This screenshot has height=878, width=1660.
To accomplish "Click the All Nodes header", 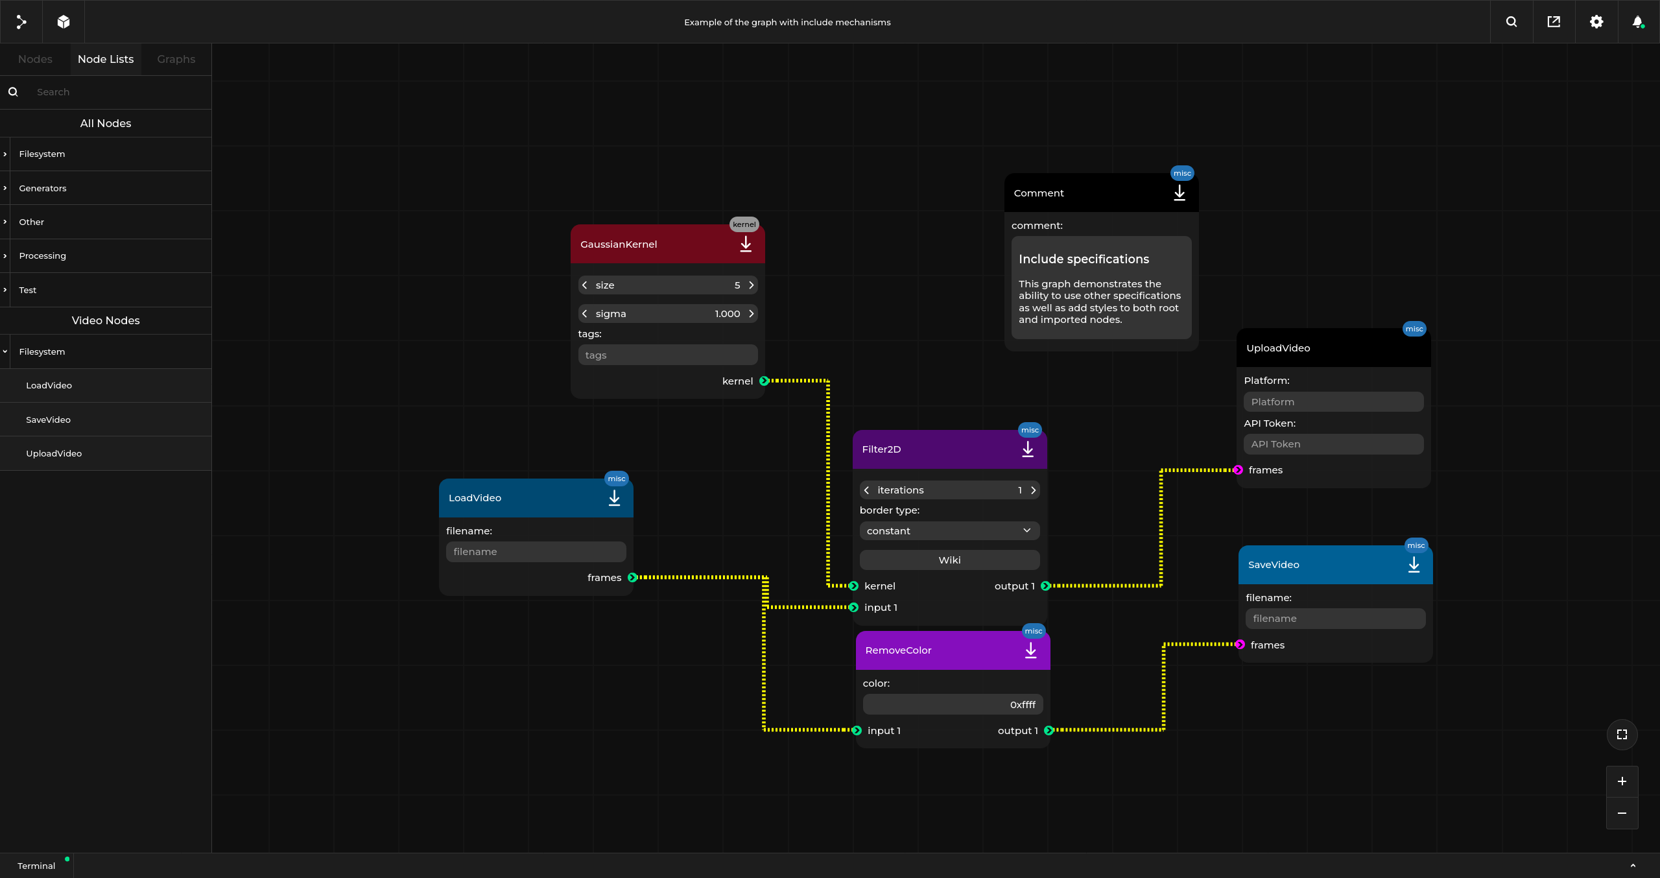I will (106, 123).
